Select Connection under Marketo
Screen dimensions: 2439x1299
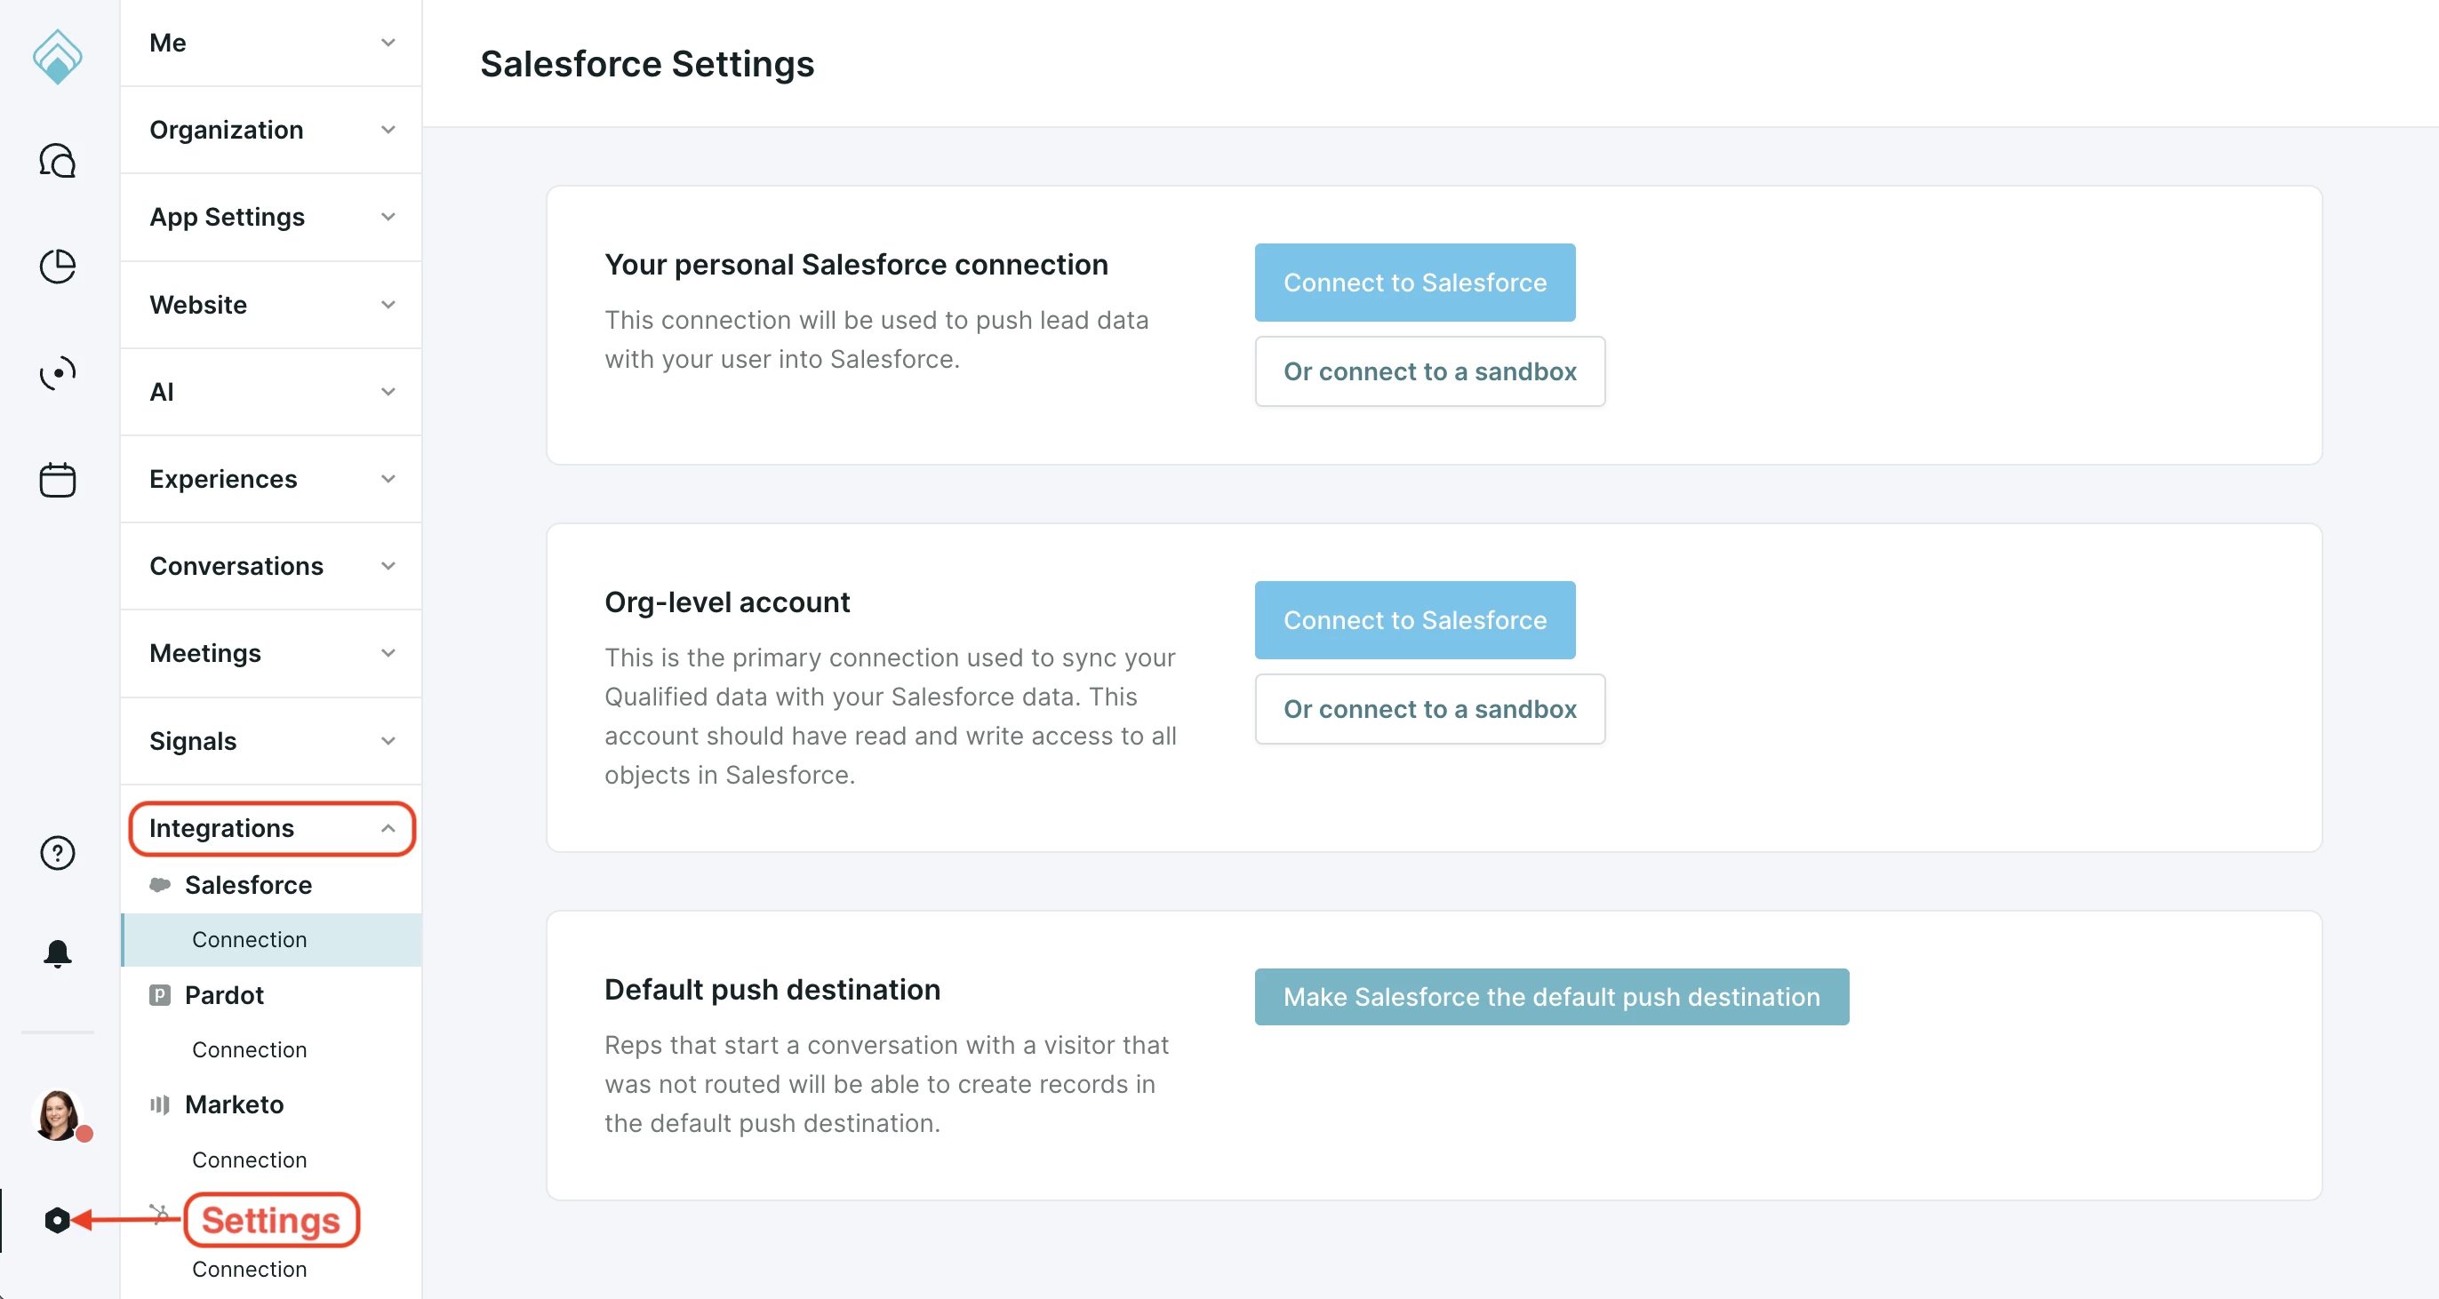coord(249,1160)
